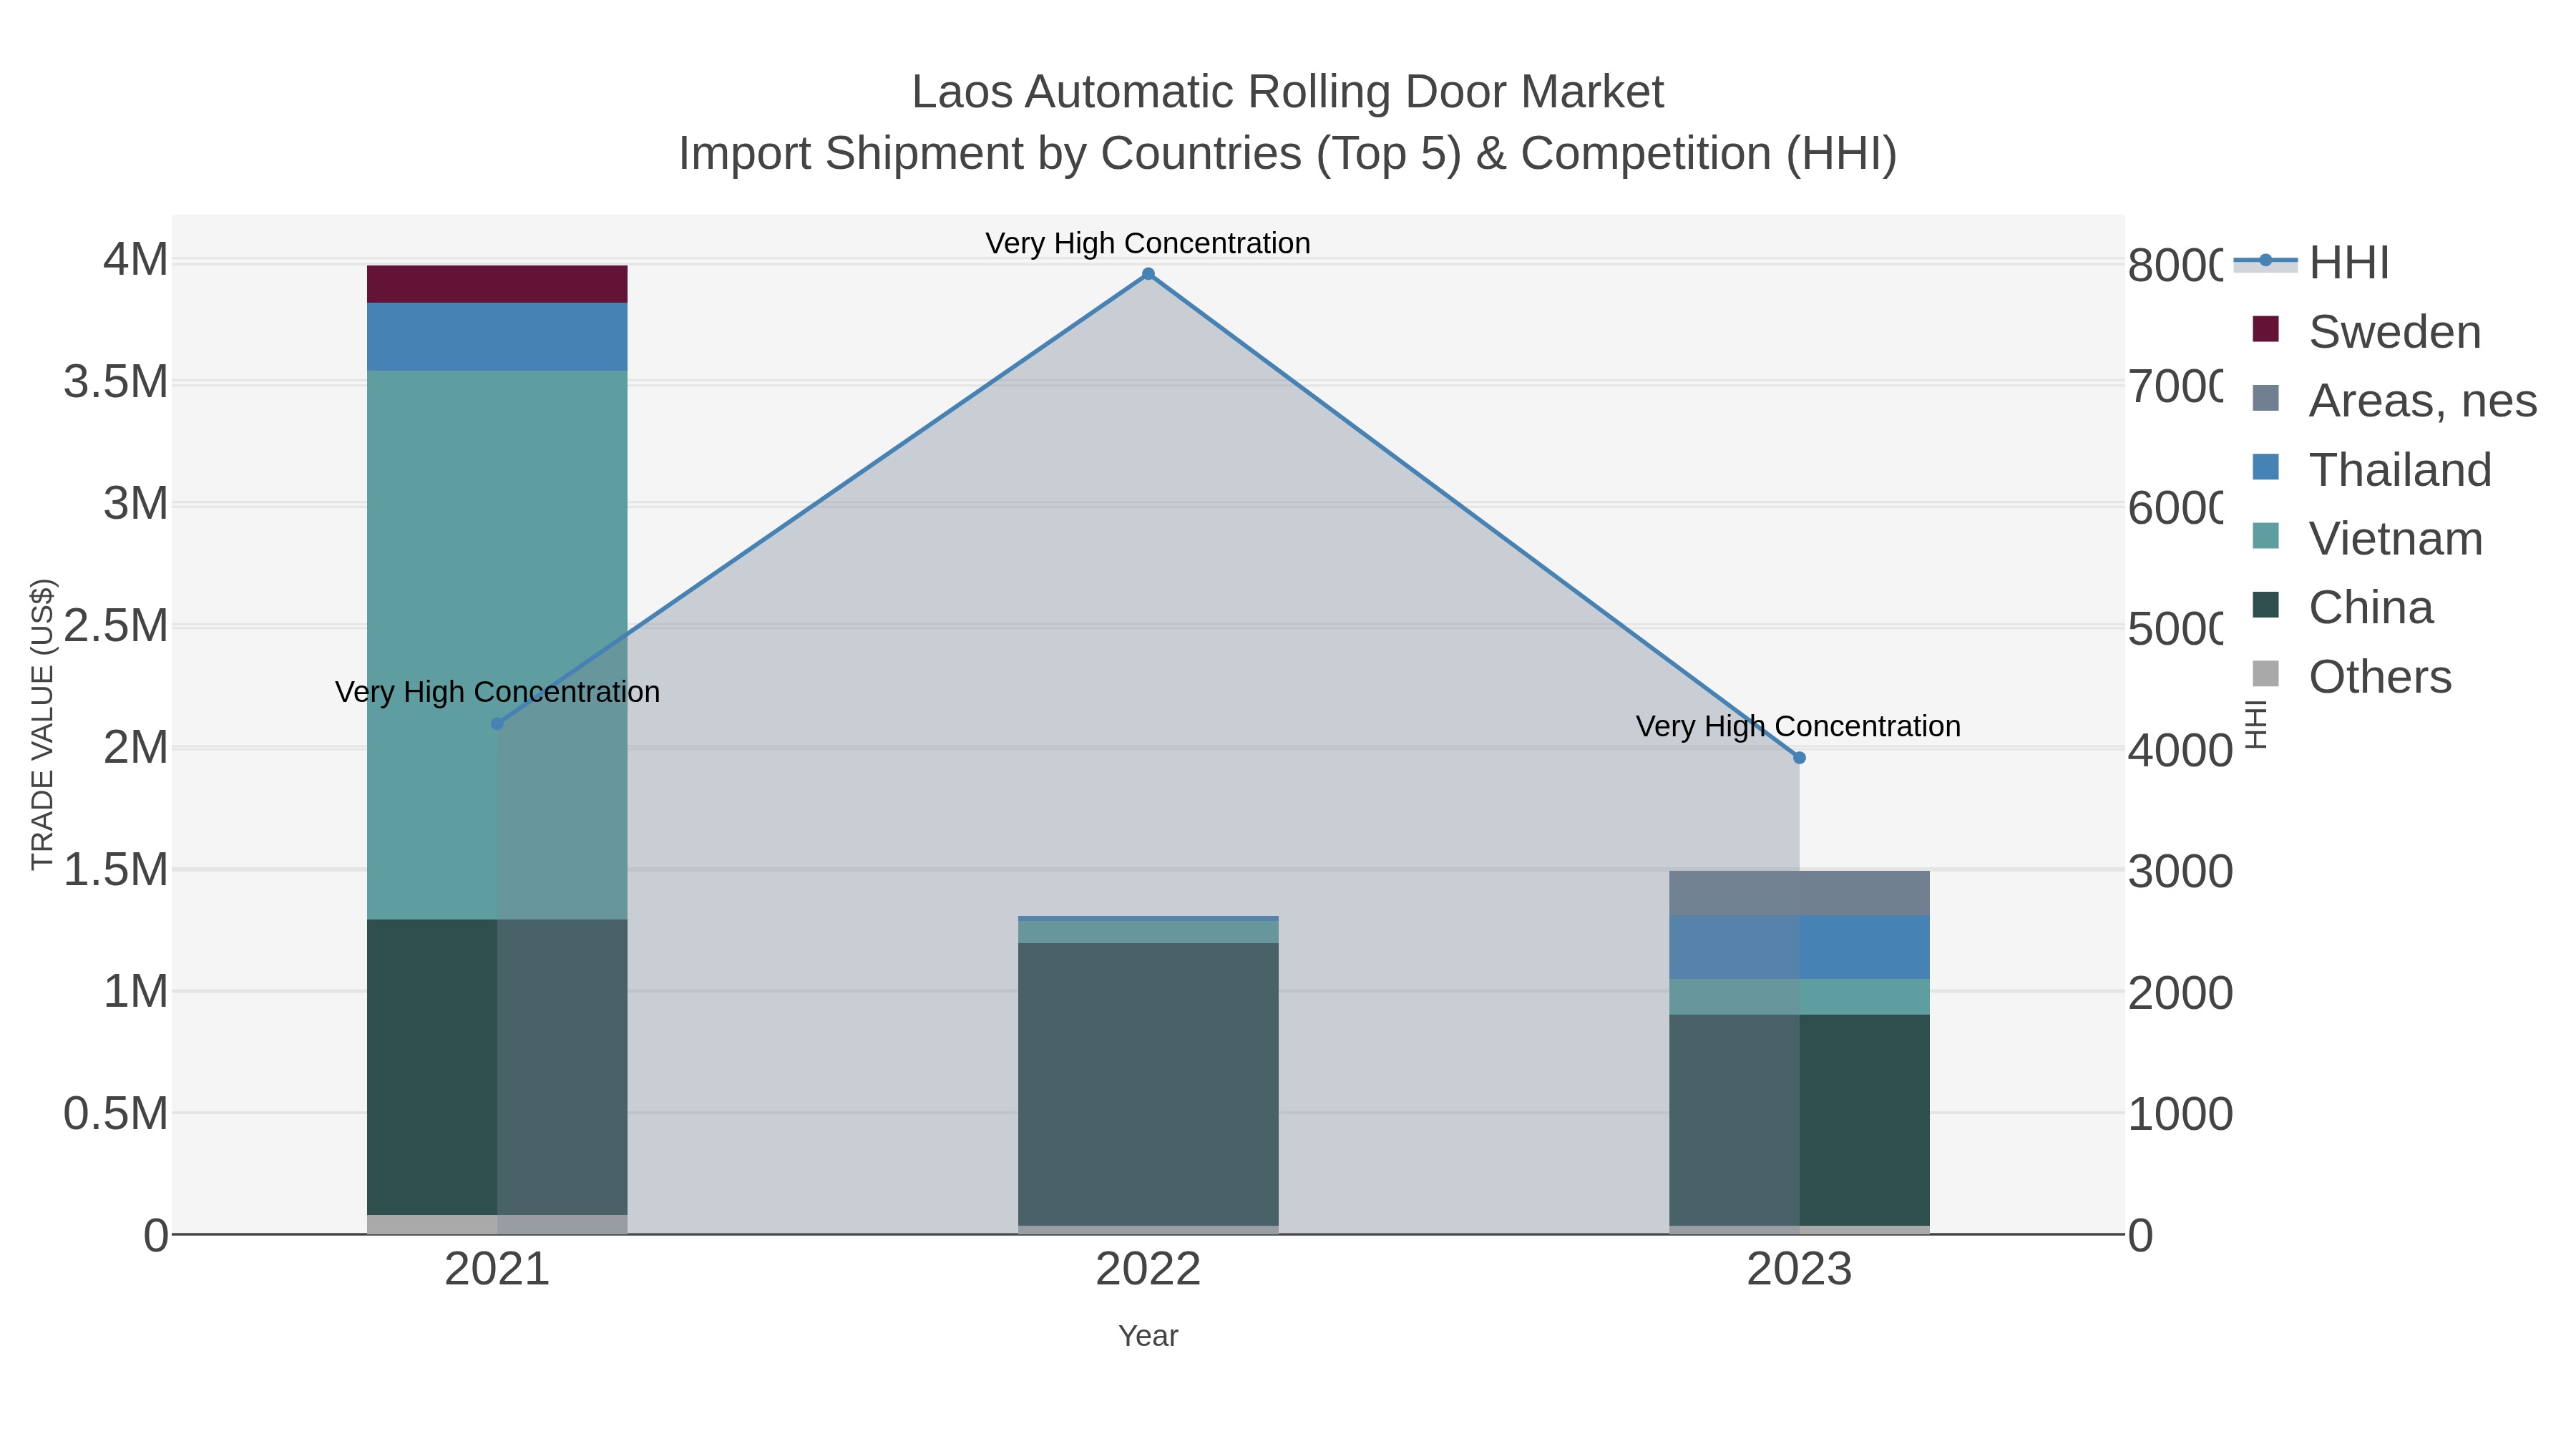Viewport: 2576px width, 1449px height.
Task: Toggle the Areas, nes legend entry
Action: pyautogui.click(x=2394, y=401)
